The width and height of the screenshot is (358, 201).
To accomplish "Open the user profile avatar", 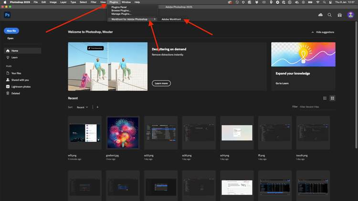I will pos(350,15).
